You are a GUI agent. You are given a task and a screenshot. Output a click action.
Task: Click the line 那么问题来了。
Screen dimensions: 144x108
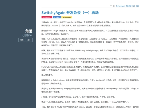pos(47,75)
